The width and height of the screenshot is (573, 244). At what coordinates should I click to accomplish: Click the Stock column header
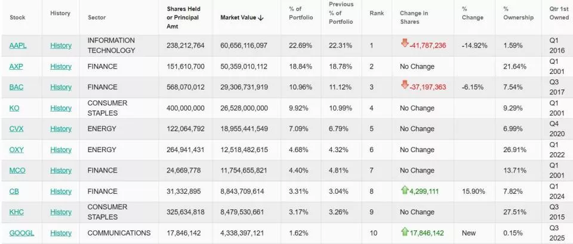pyautogui.click(x=17, y=17)
